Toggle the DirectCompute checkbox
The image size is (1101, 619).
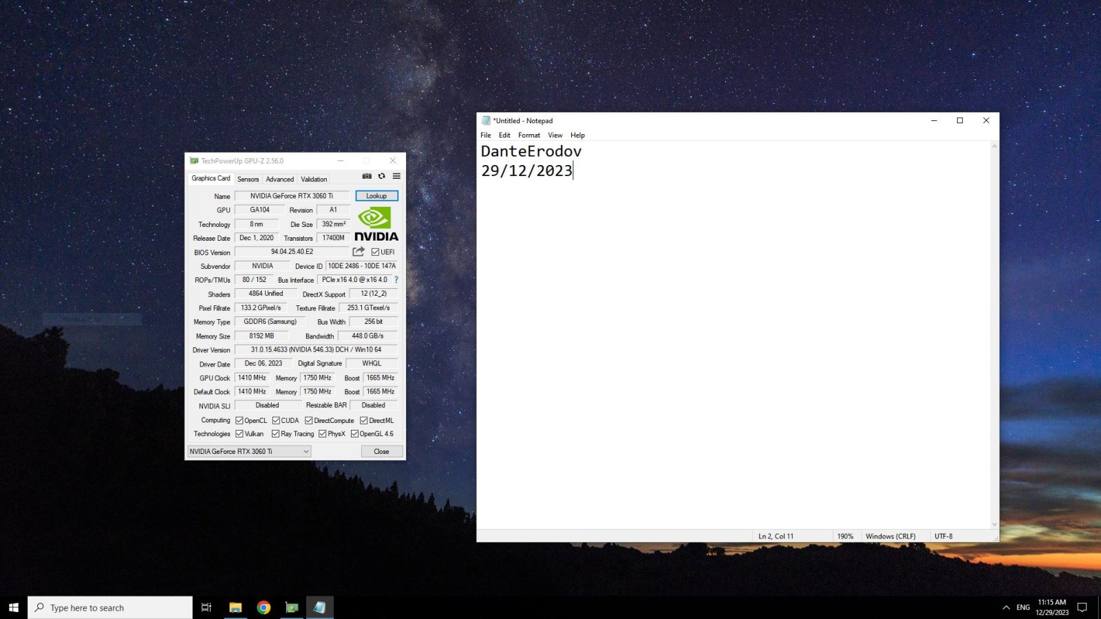(309, 420)
